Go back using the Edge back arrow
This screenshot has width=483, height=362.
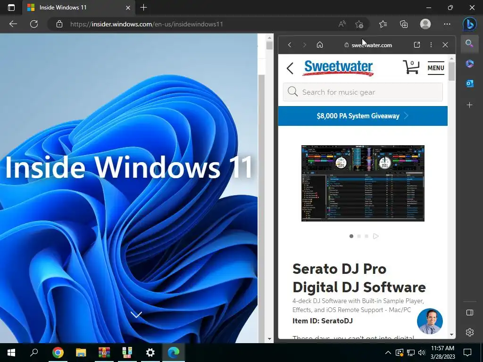click(13, 24)
